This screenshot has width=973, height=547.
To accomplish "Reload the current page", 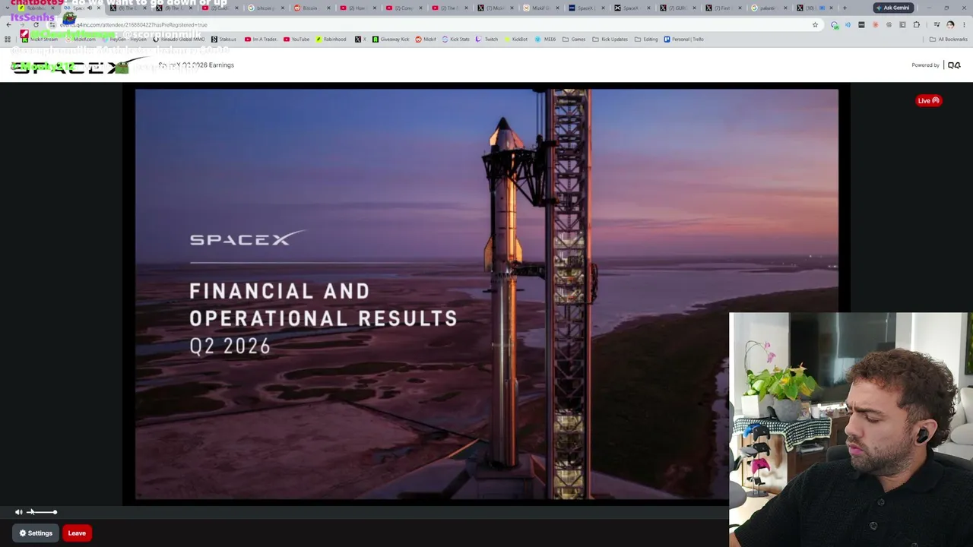I will click(x=36, y=25).
